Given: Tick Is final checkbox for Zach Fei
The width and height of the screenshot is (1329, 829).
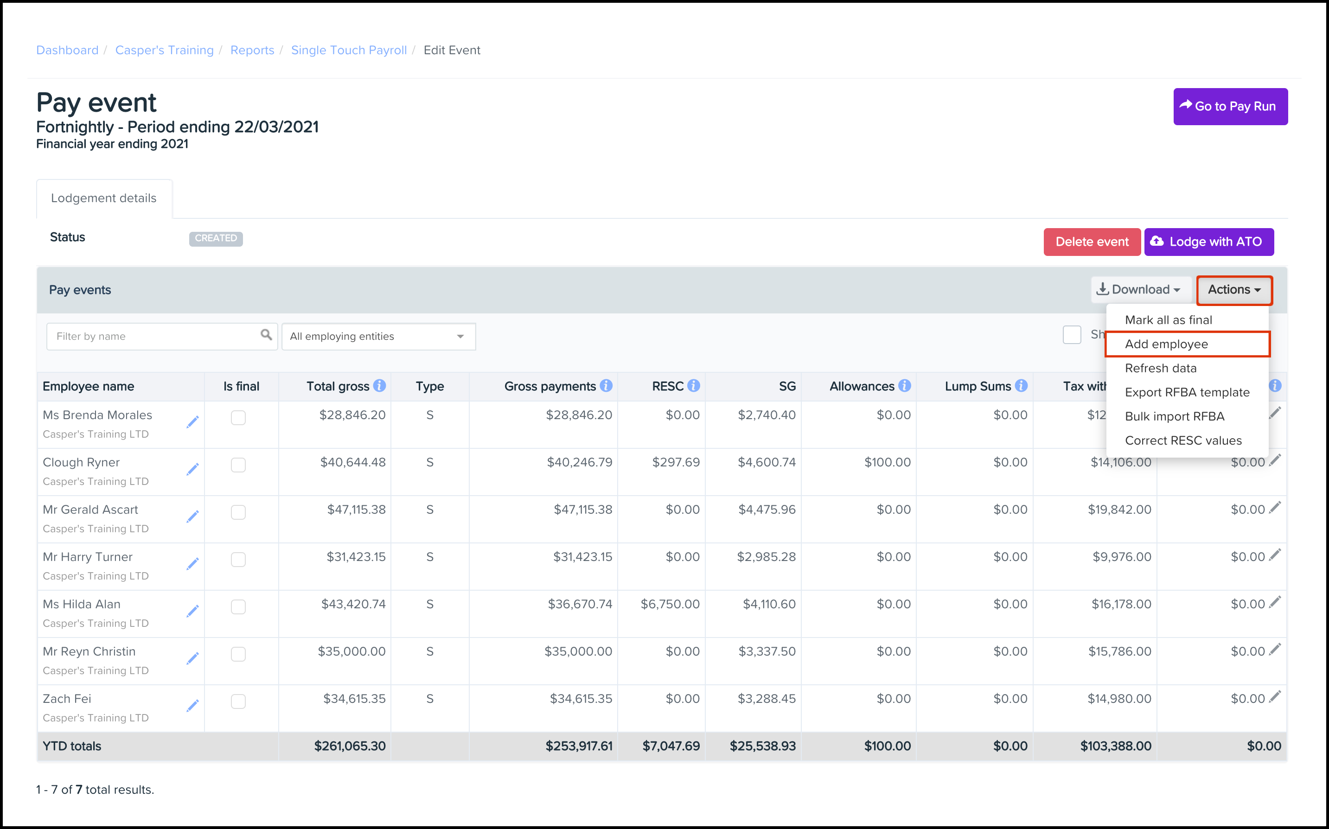Looking at the screenshot, I should 238,702.
